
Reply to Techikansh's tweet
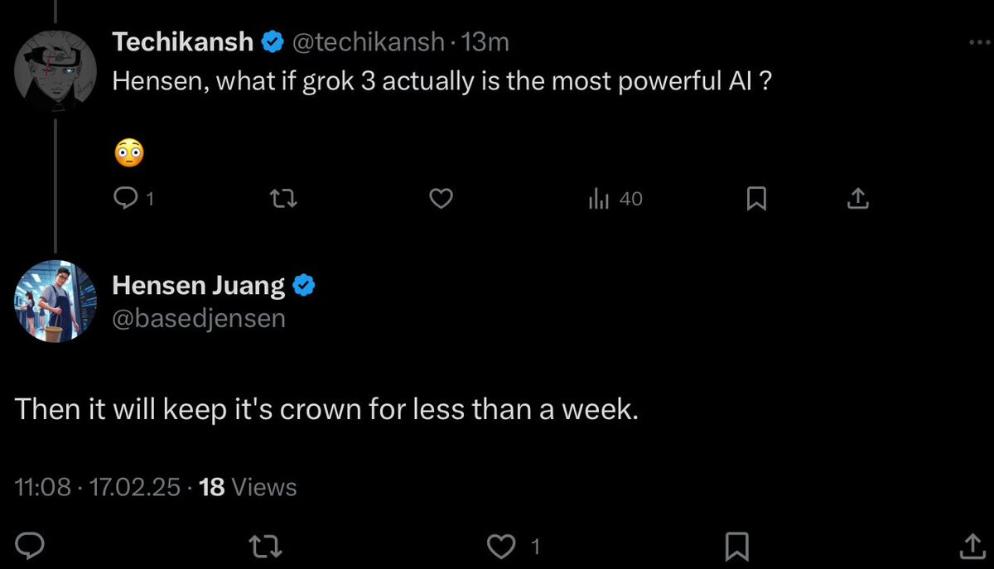[x=124, y=199]
